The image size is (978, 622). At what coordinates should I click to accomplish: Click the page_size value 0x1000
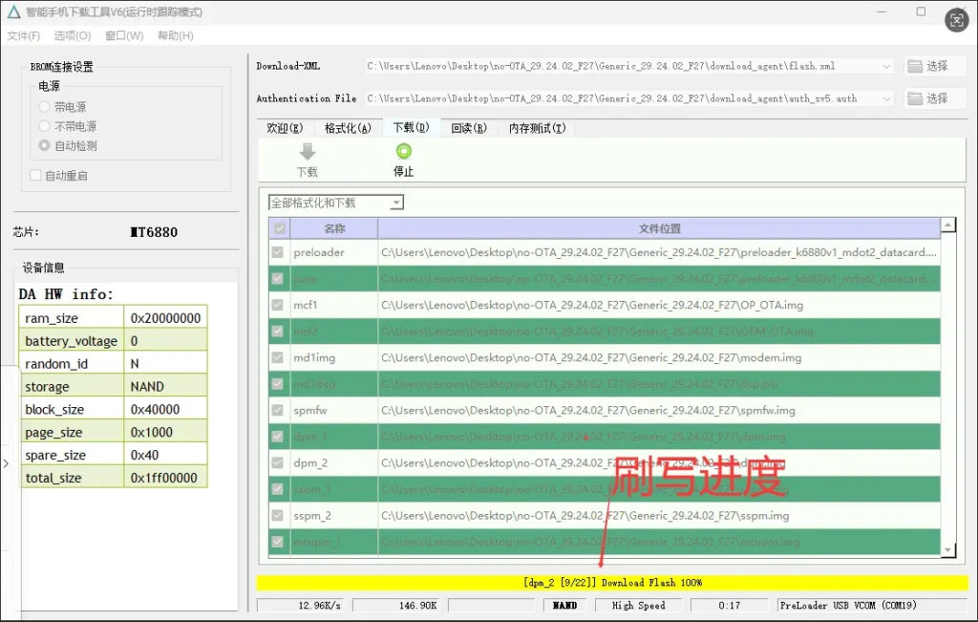pyautogui.click(x=165, y=433)
